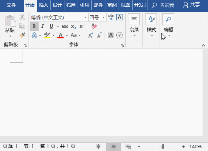The image size is (208, 151).
Task: Toggle Underline formatting
Action: 51,26
